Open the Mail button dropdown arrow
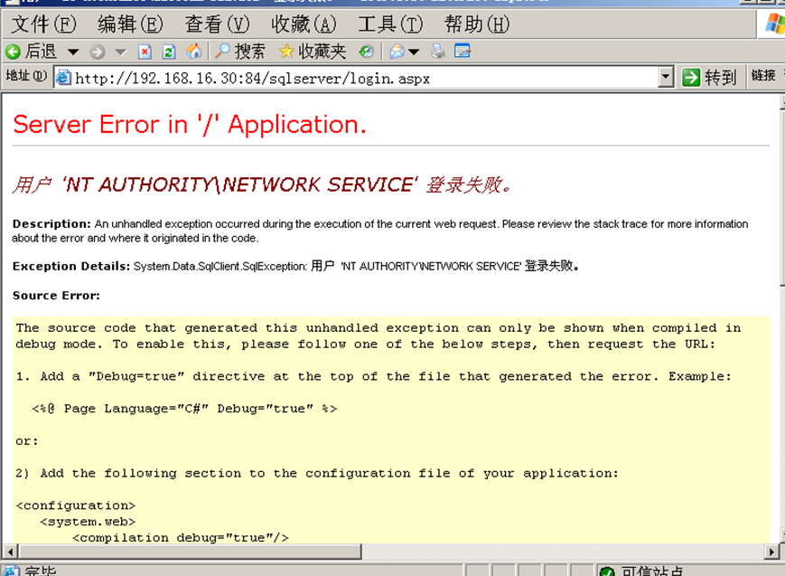 pos(414,52)
